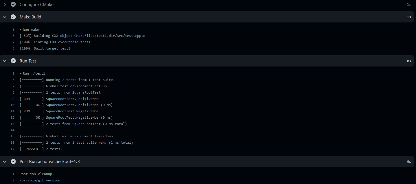Expand the Configure CMake step
Image resolution: width=416 pixels, height=184 pixels.
[x=4, y=4]
